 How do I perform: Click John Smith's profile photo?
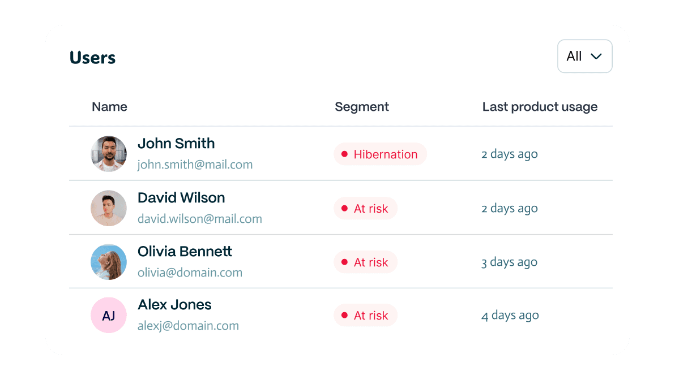109,154
